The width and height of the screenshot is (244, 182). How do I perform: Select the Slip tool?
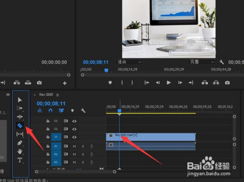click(20, 134)
